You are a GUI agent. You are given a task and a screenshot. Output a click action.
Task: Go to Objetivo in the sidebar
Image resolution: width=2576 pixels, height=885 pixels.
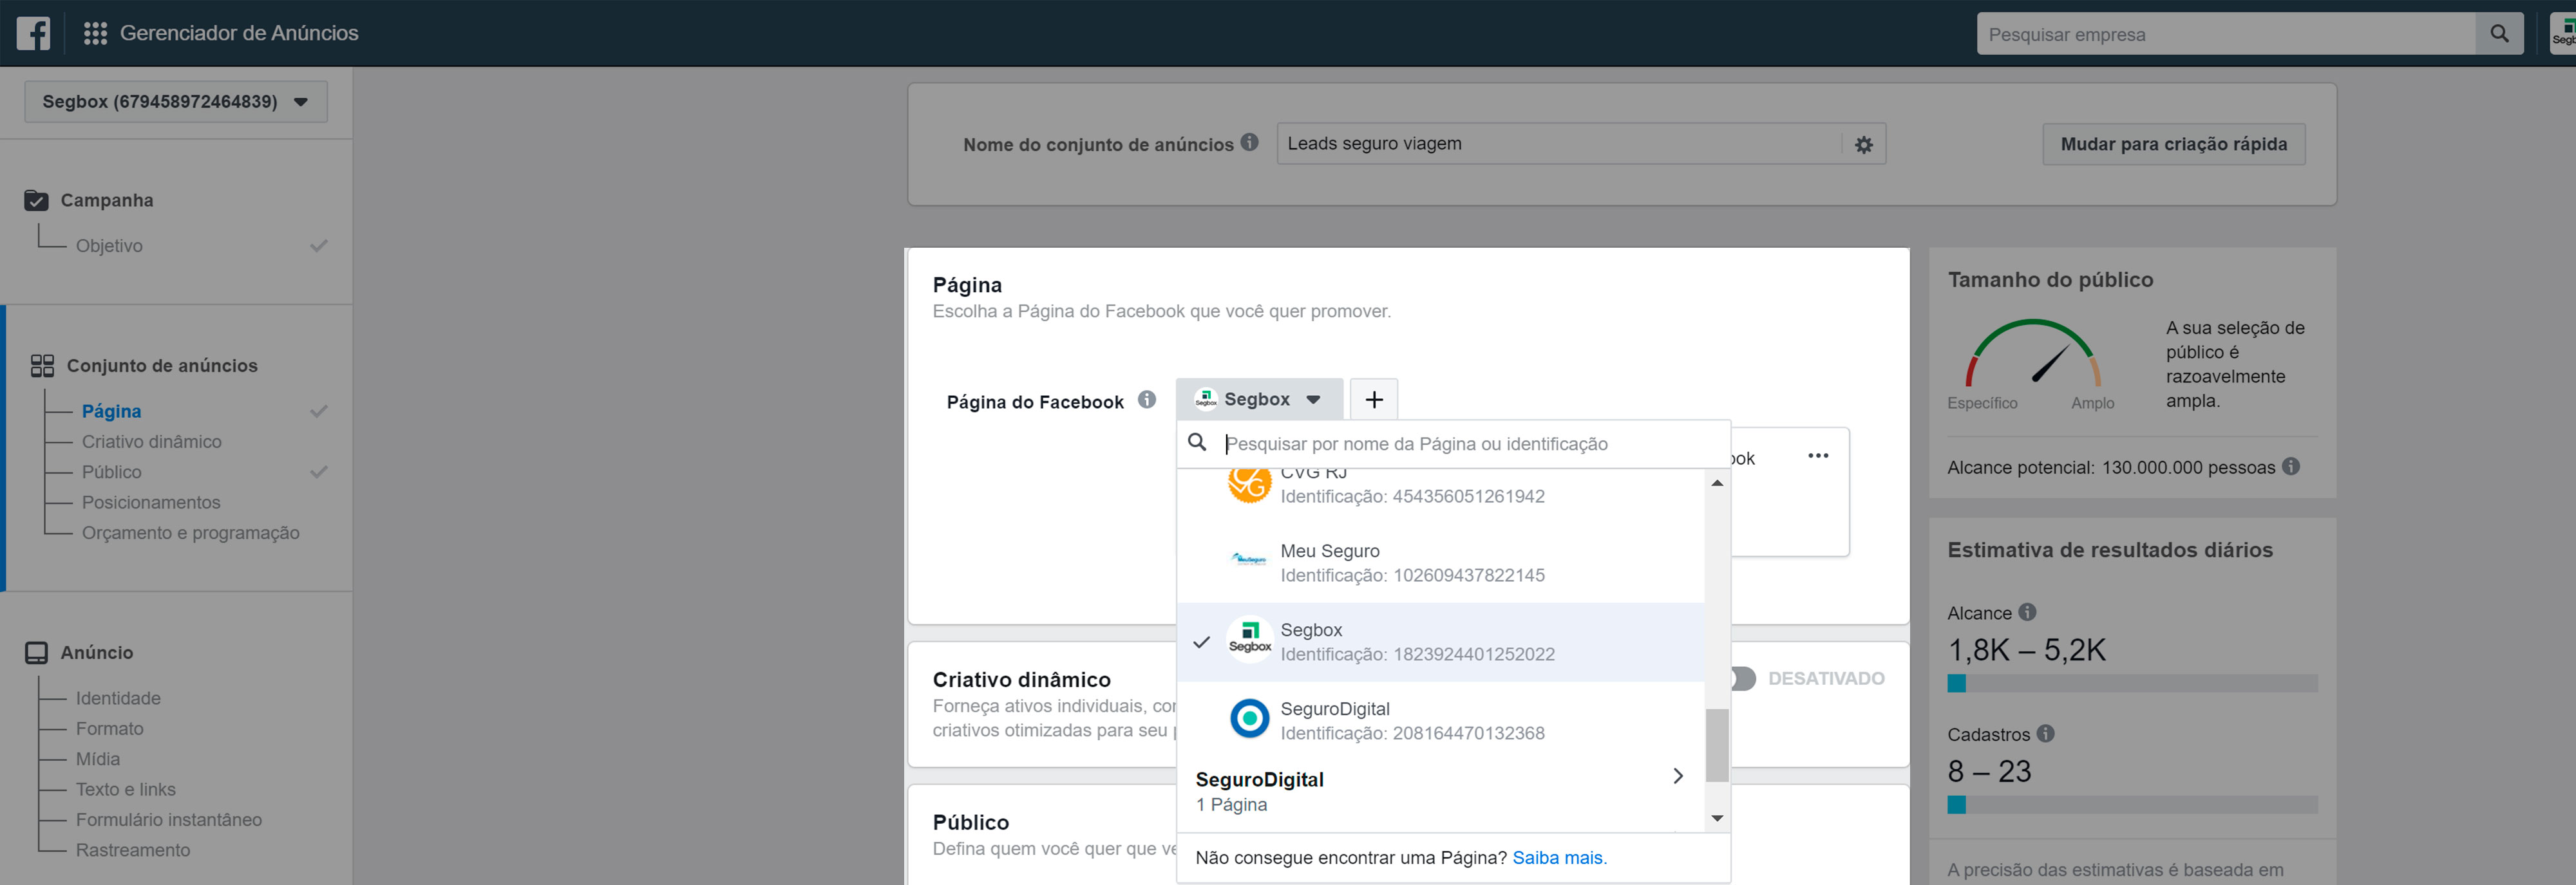tap(109, 246)
